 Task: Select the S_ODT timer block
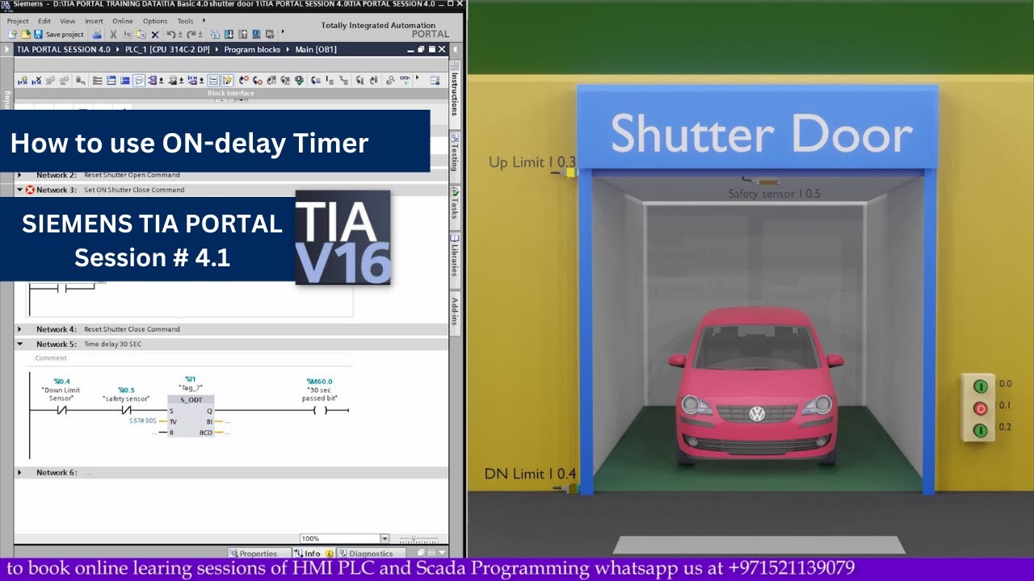[191, 416]
